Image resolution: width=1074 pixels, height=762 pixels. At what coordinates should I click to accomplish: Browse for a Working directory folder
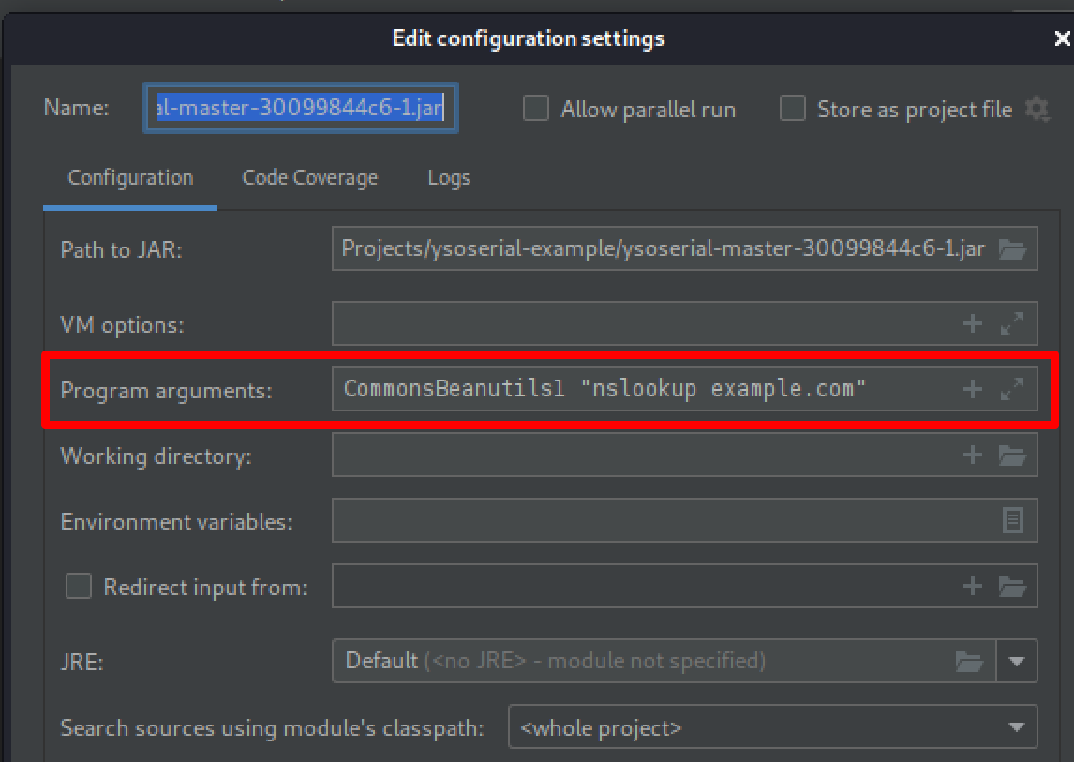[x=1013, y=456]
